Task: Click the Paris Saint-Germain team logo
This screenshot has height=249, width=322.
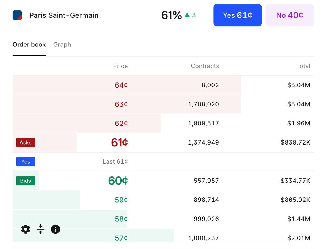Action: [x=17, y=15]
